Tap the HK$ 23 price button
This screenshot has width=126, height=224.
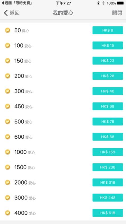108,61
